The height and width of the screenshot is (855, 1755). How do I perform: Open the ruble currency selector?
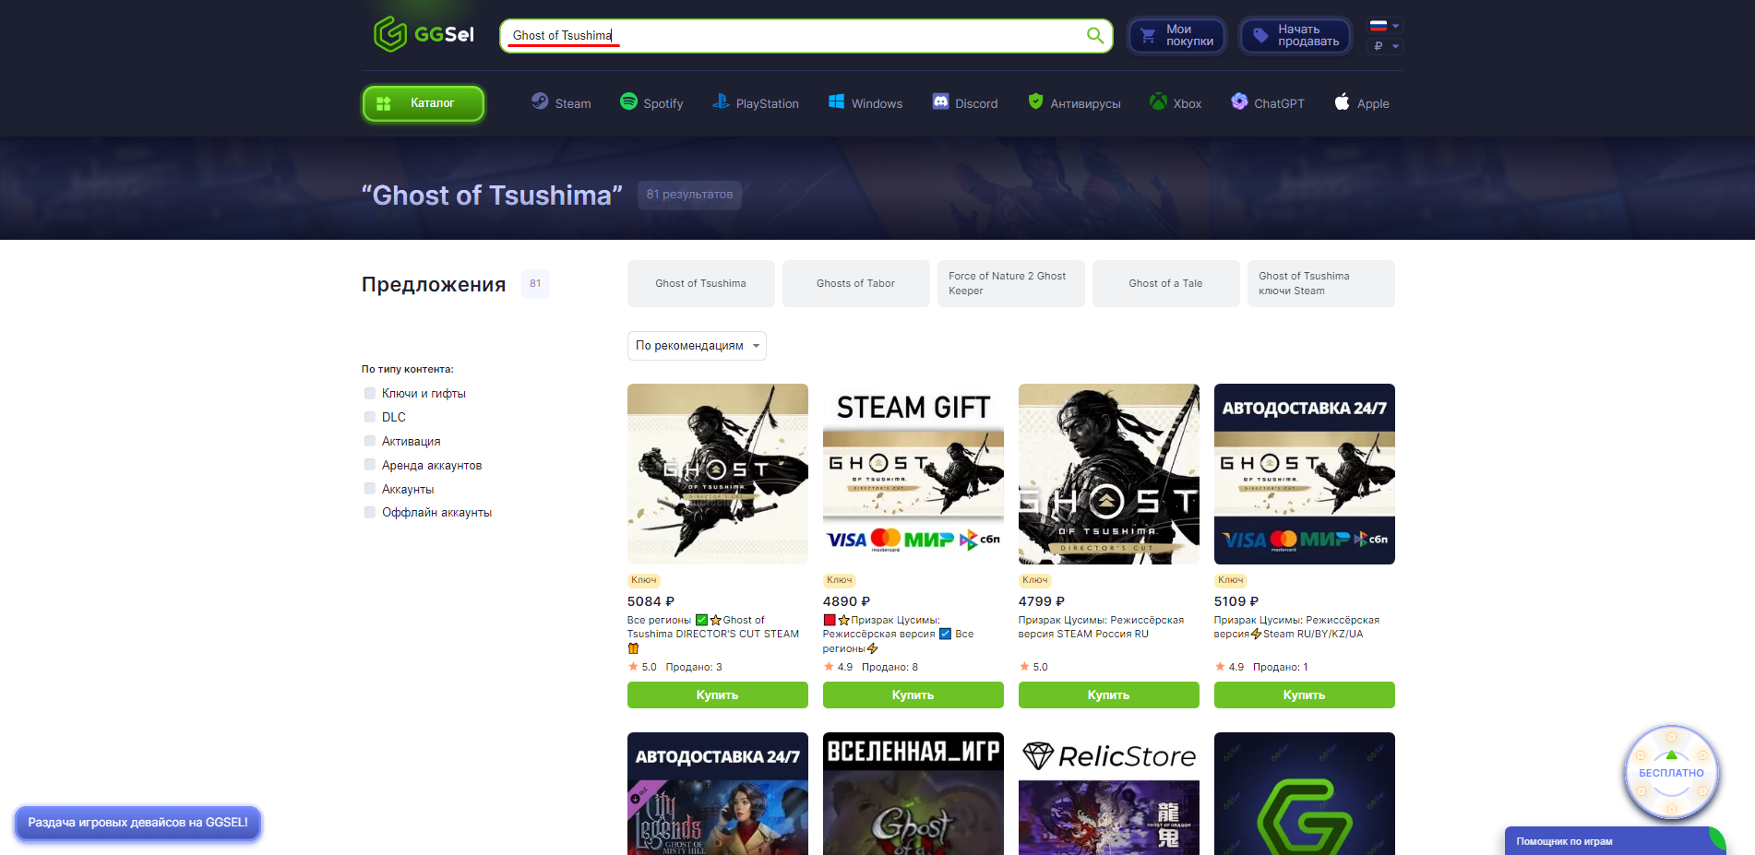[1386, 46]
